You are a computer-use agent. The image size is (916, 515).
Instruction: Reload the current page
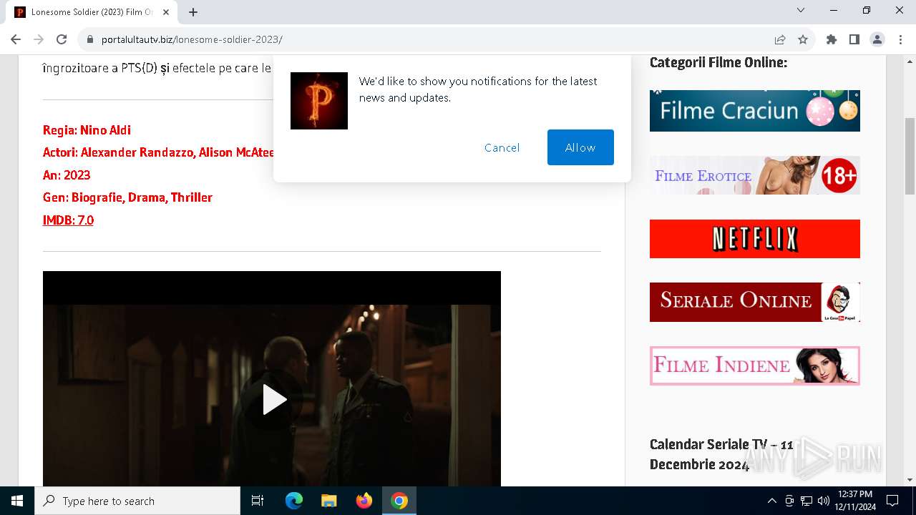(62, 39)
